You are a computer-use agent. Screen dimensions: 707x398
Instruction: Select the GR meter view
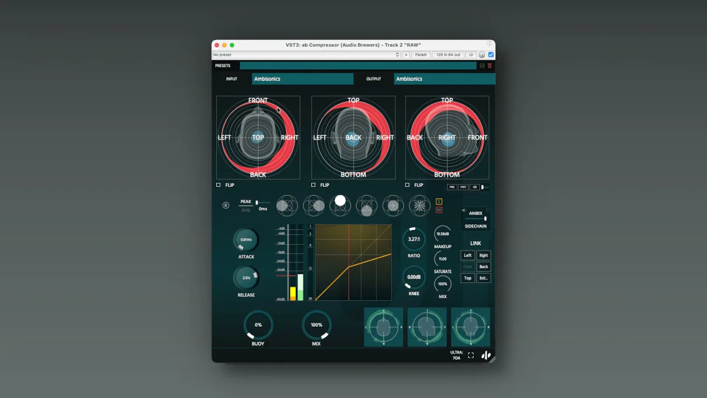pyautogui.click(x=475, y=187)
